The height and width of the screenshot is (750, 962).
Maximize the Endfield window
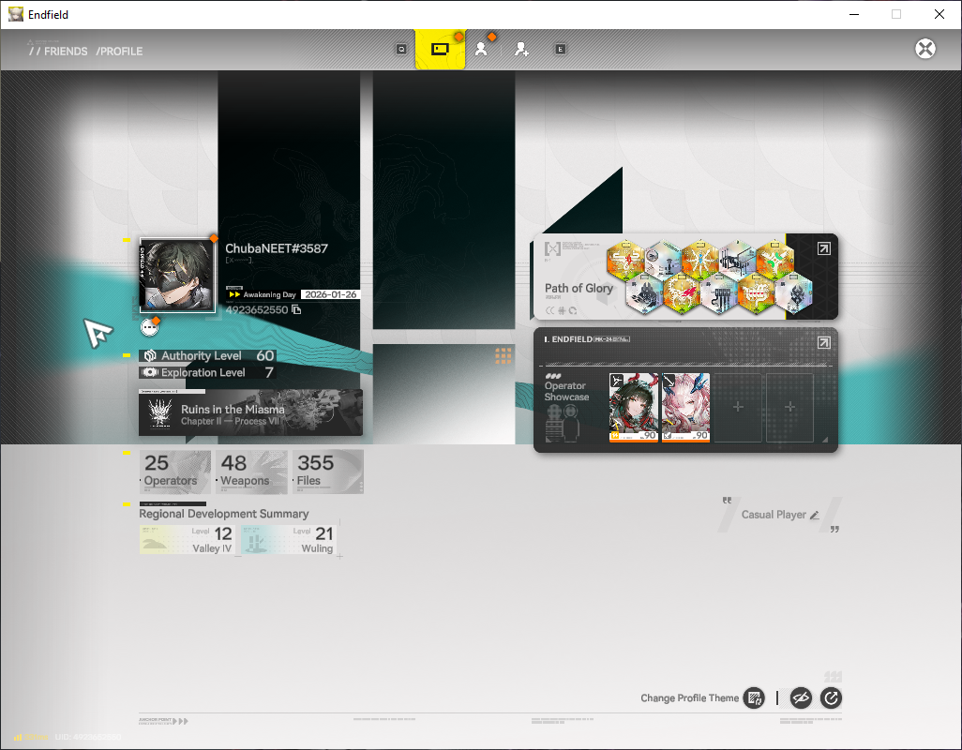(x=895, y=14)
